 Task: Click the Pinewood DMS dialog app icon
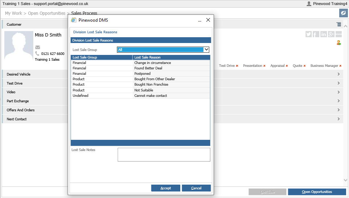pyautogui.click(x=73, y=20)
